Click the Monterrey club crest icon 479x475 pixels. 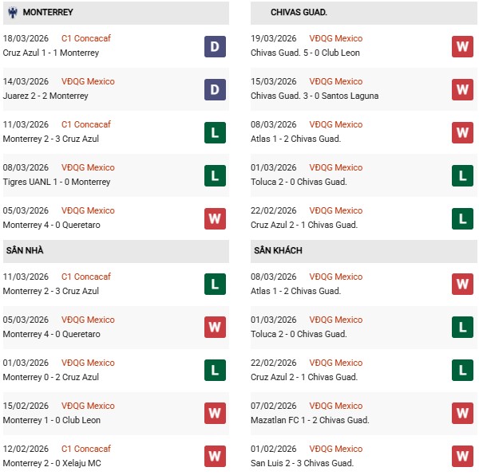click(13, 13)
